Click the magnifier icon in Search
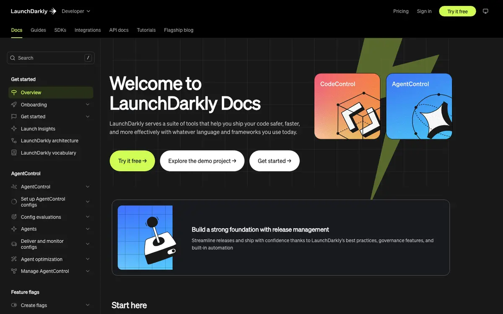503x314 pixels. (13, 58)
